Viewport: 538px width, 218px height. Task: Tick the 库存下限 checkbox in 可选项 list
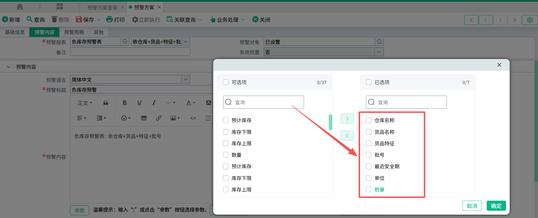226,132
